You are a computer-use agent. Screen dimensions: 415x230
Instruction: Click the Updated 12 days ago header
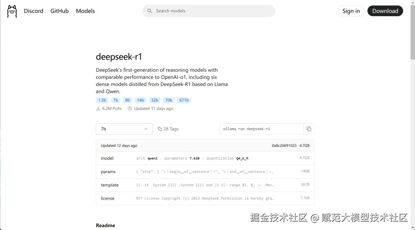point(119,146)
